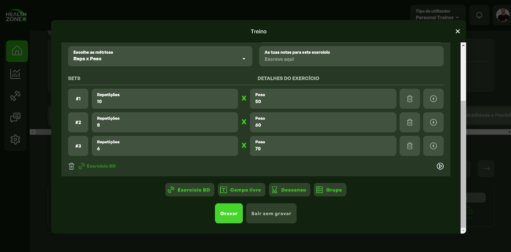Click the Treino dialog title
Screen dimensions: 511x252
pos(258,31)
